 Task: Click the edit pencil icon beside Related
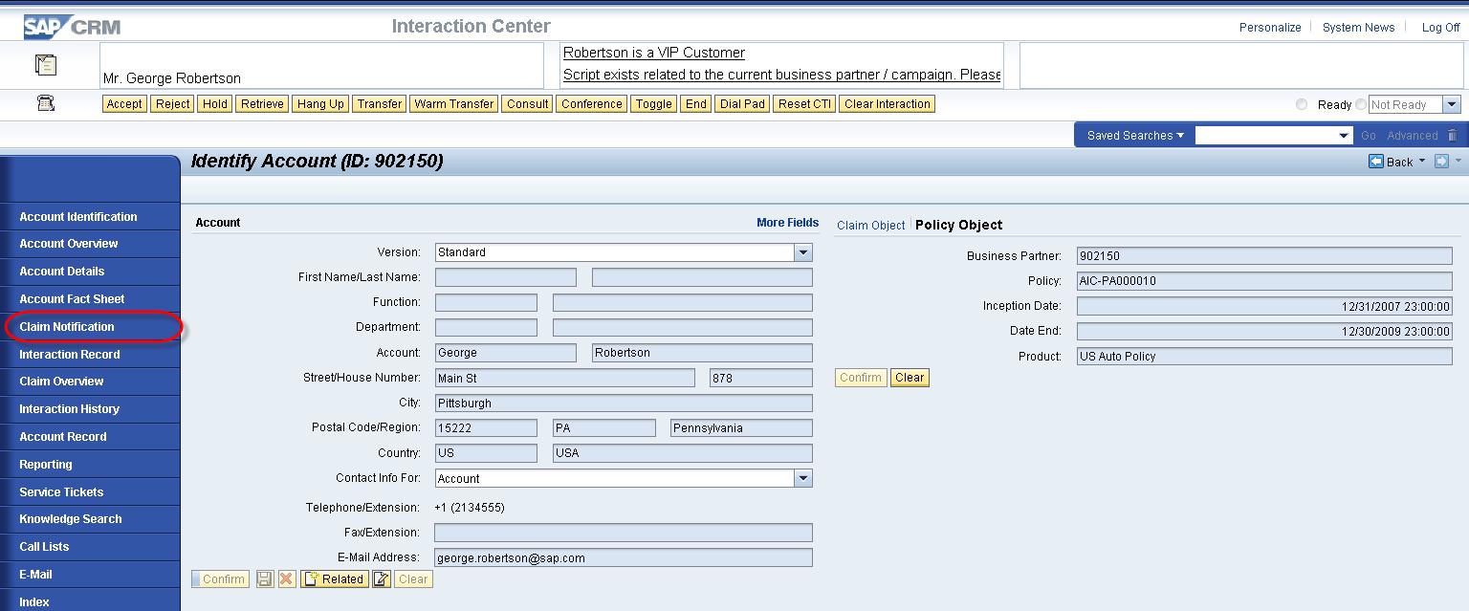382,579
